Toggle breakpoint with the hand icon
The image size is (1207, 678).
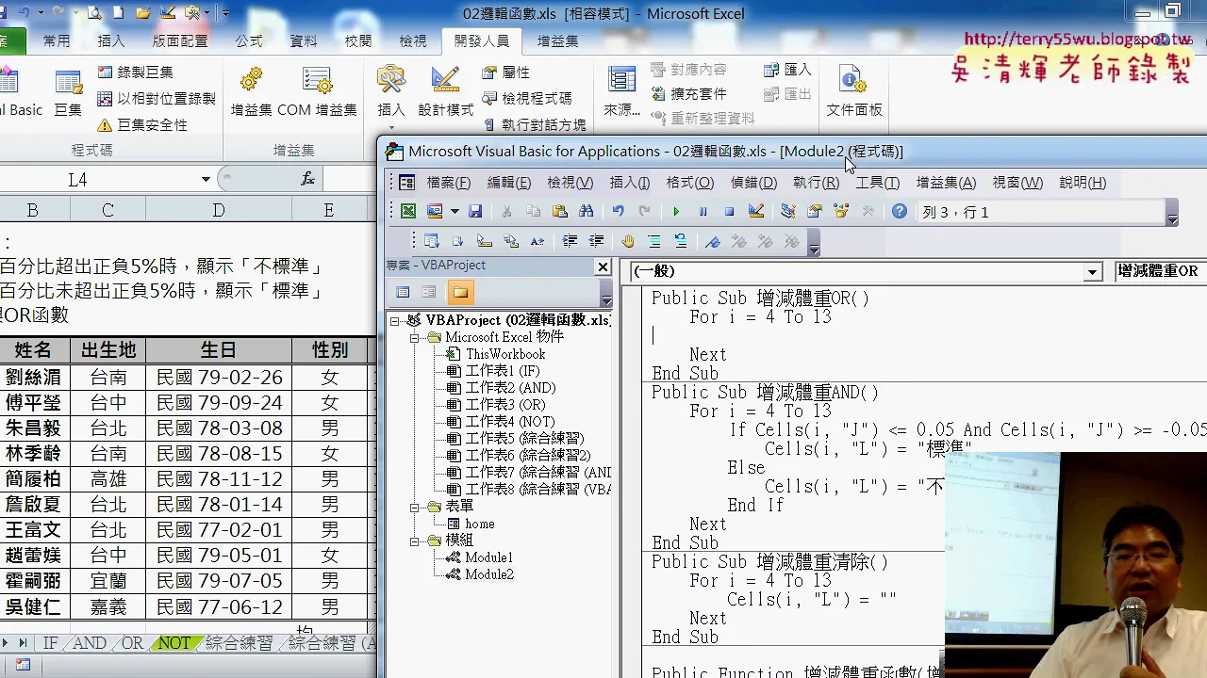click(x=628, y=242)
